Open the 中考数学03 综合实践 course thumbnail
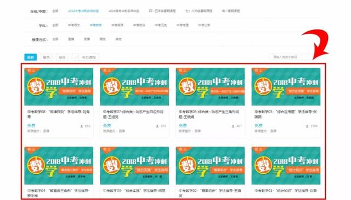 tap(134, 166)
